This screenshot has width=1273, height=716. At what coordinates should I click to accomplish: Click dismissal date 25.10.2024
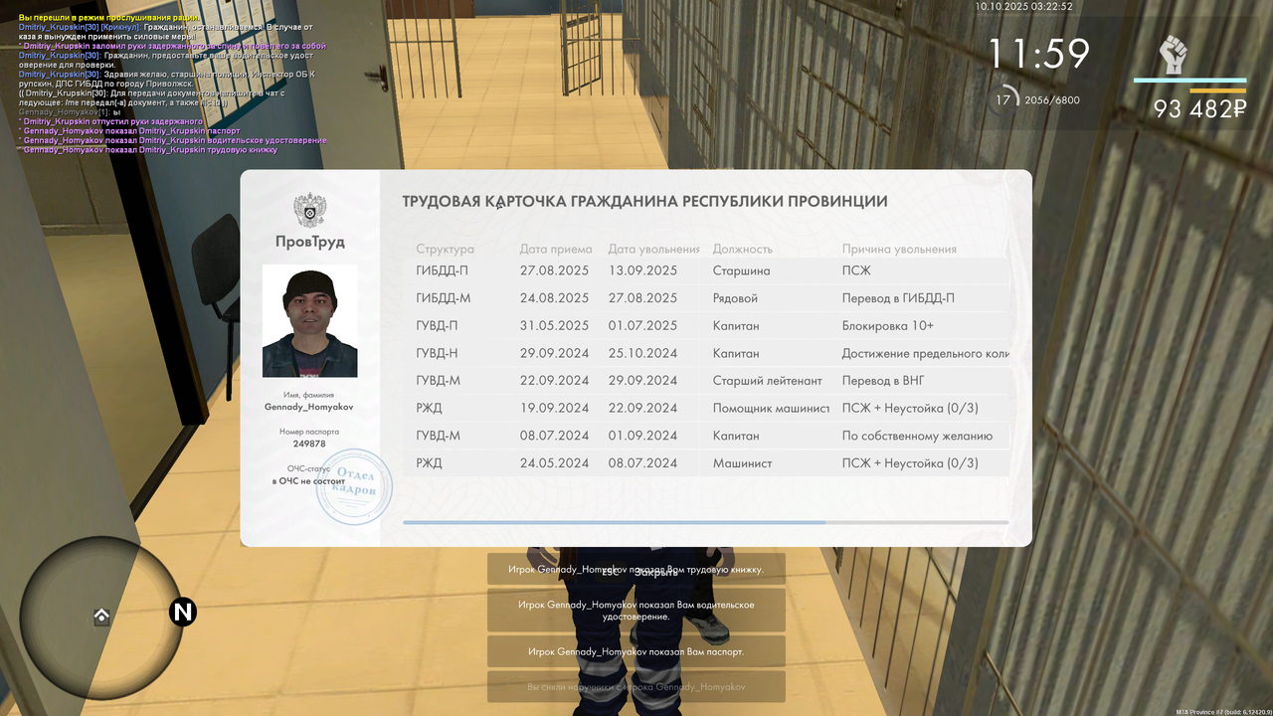642,353
